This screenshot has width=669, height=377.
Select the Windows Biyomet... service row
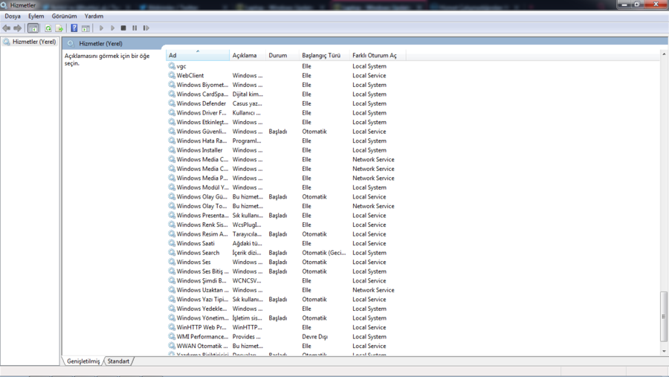(285, 85)
